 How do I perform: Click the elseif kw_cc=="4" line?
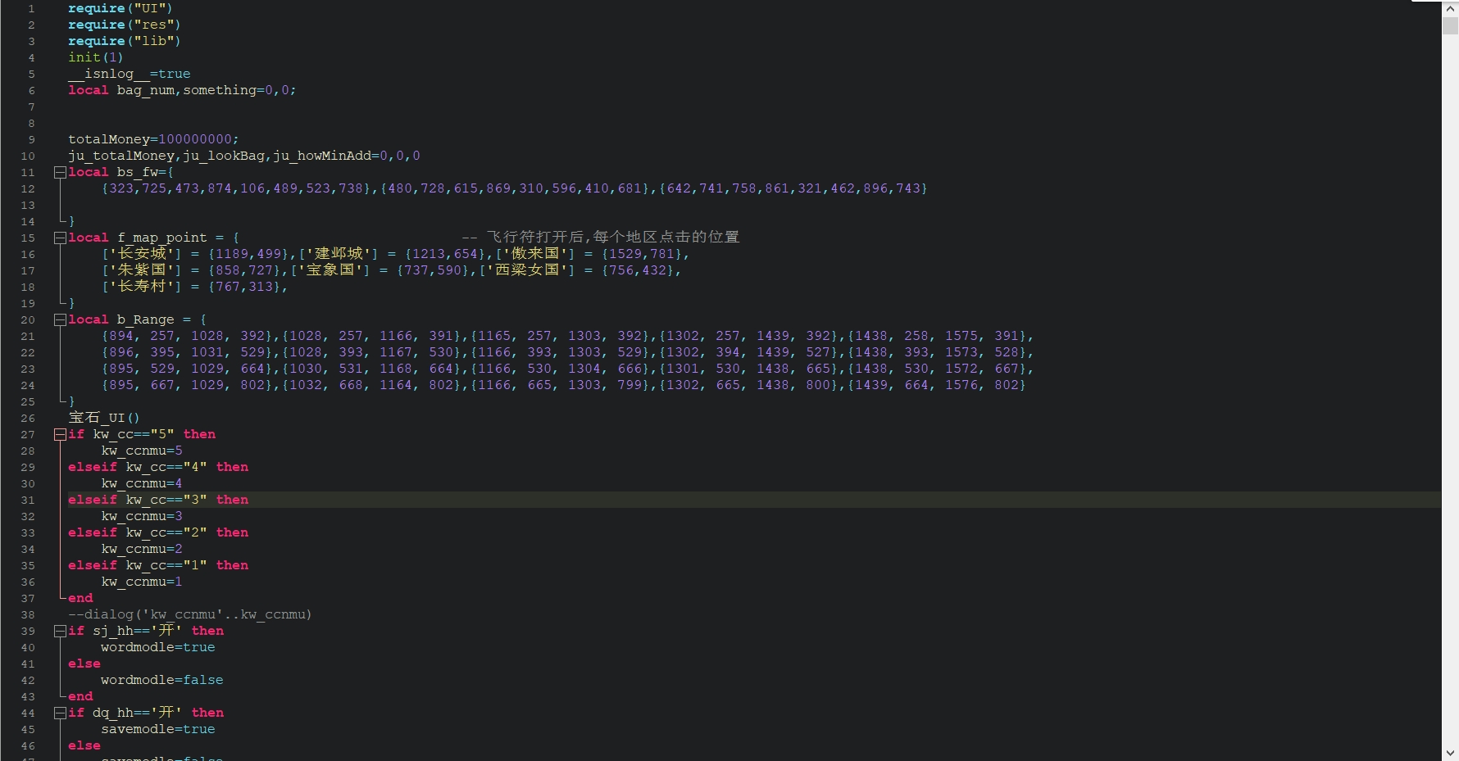[158, 467]
